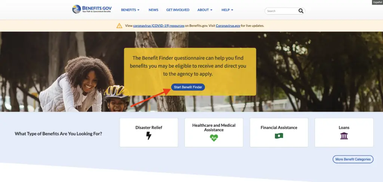Open the Get Involved menu item
Image resolution: width=383 pixels, height=182 pixels.
178,10
